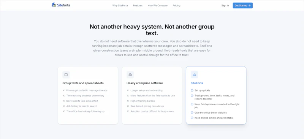Click X icon beside Daily reports take extra effort

coord(63,101)
